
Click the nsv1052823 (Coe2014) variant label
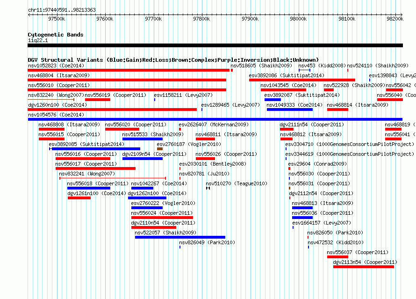pyautogui.click(x=56, y=66)
